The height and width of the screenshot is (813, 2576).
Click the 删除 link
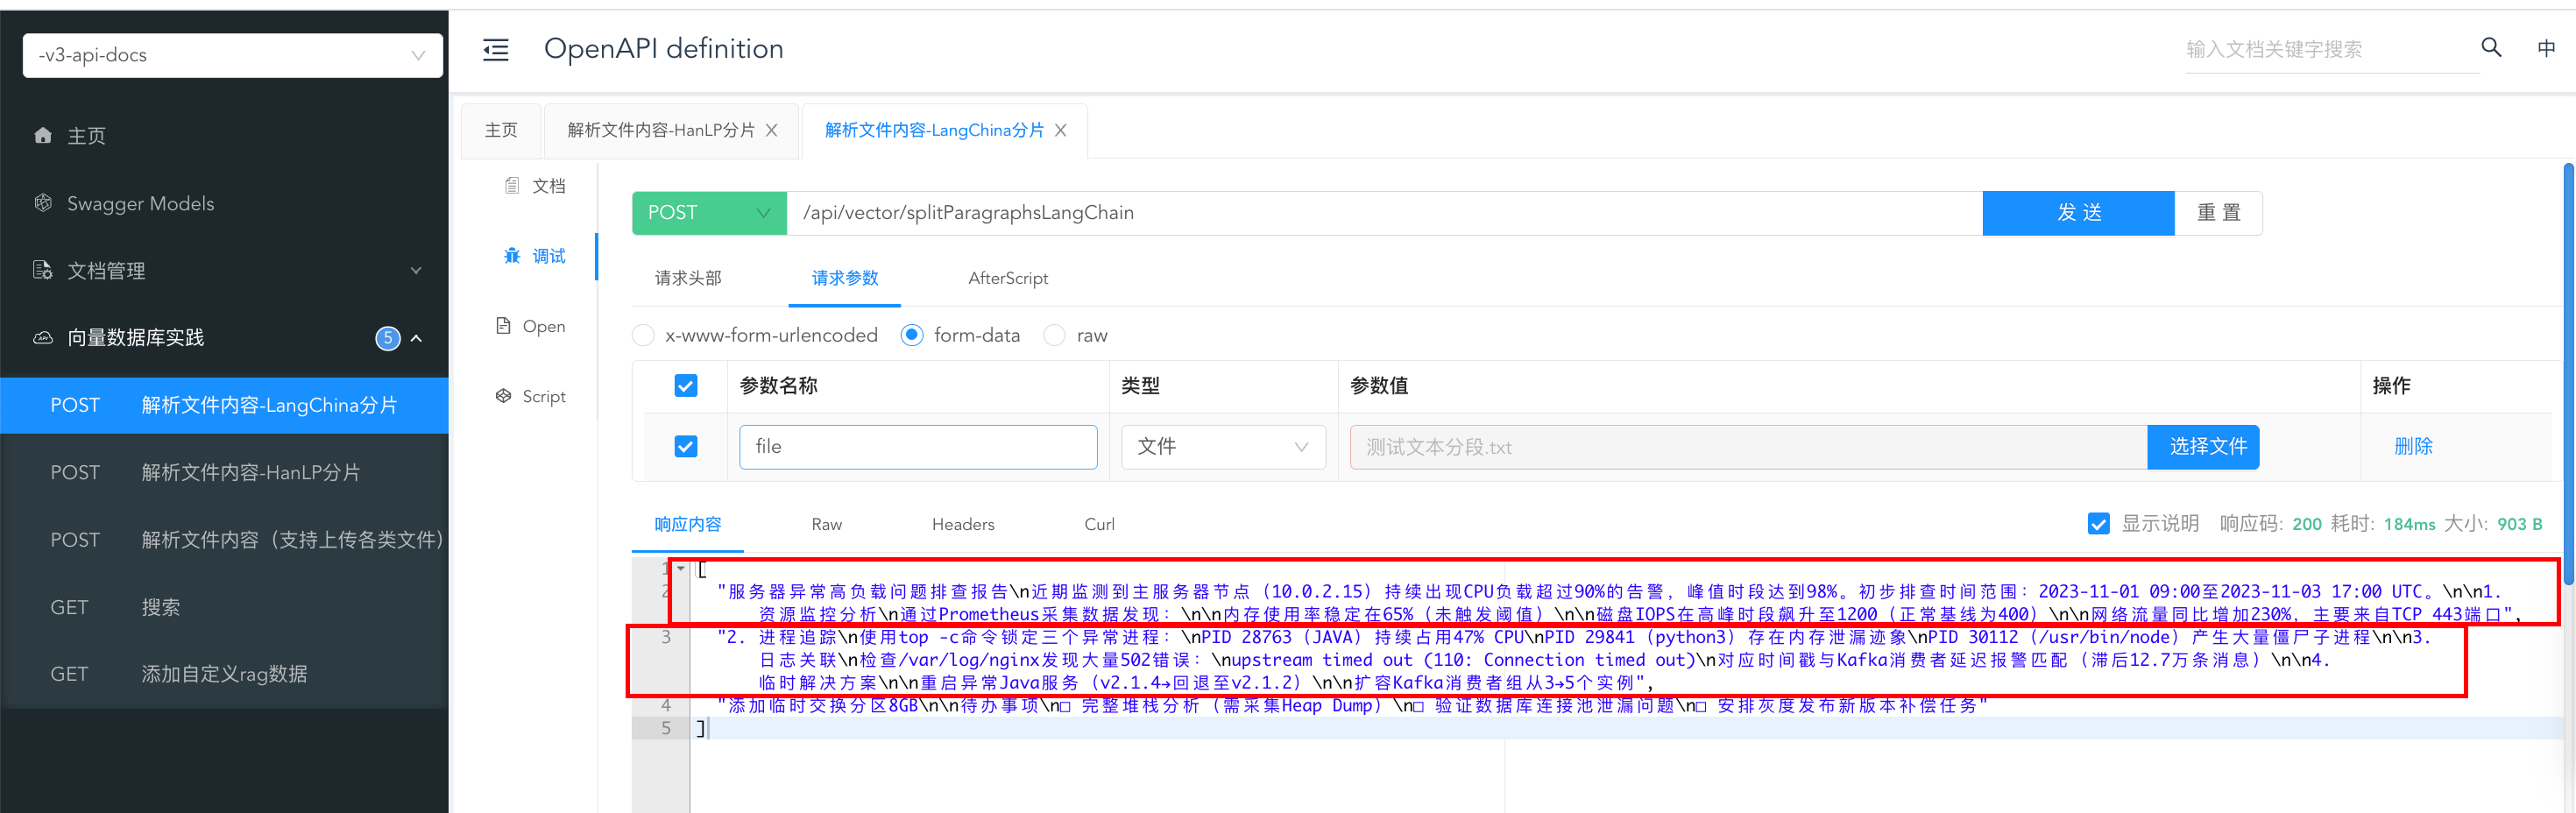2413,446
